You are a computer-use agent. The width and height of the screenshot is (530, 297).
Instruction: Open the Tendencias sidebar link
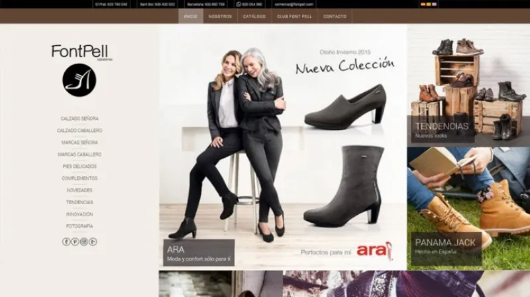pyautogui.click(x=79, y=202)
